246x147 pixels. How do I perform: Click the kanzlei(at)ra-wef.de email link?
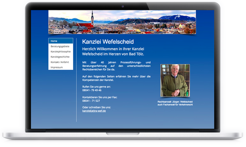point(94,111)
